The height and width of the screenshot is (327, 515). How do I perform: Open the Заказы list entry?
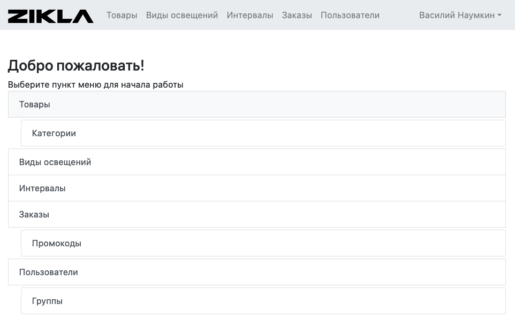(257, 214)
